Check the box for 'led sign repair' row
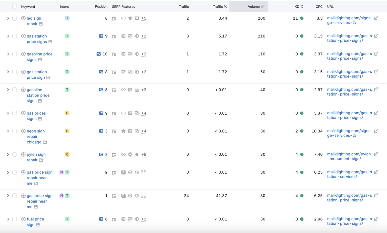The image size is (387, 233). coord(15,18)
